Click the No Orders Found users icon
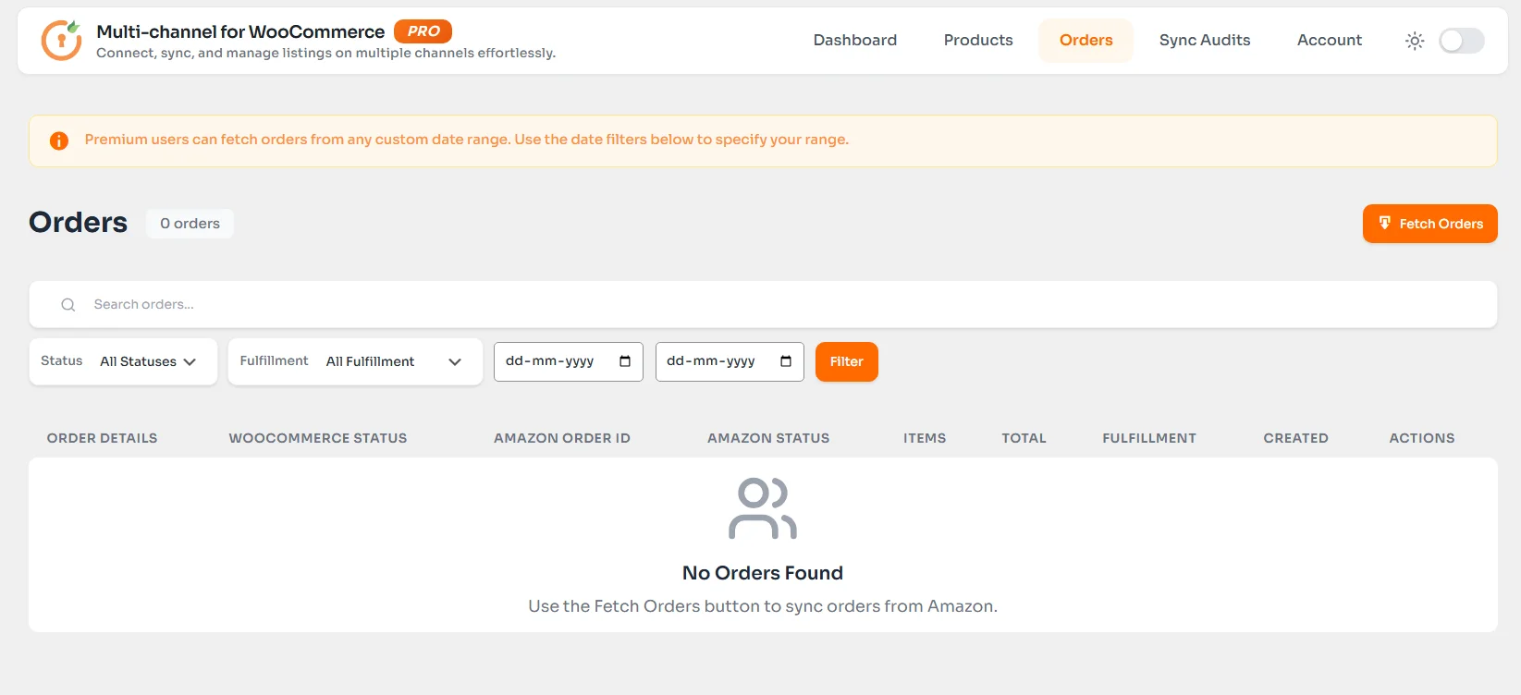This screenshot has width=1521, height=695. 763,508
